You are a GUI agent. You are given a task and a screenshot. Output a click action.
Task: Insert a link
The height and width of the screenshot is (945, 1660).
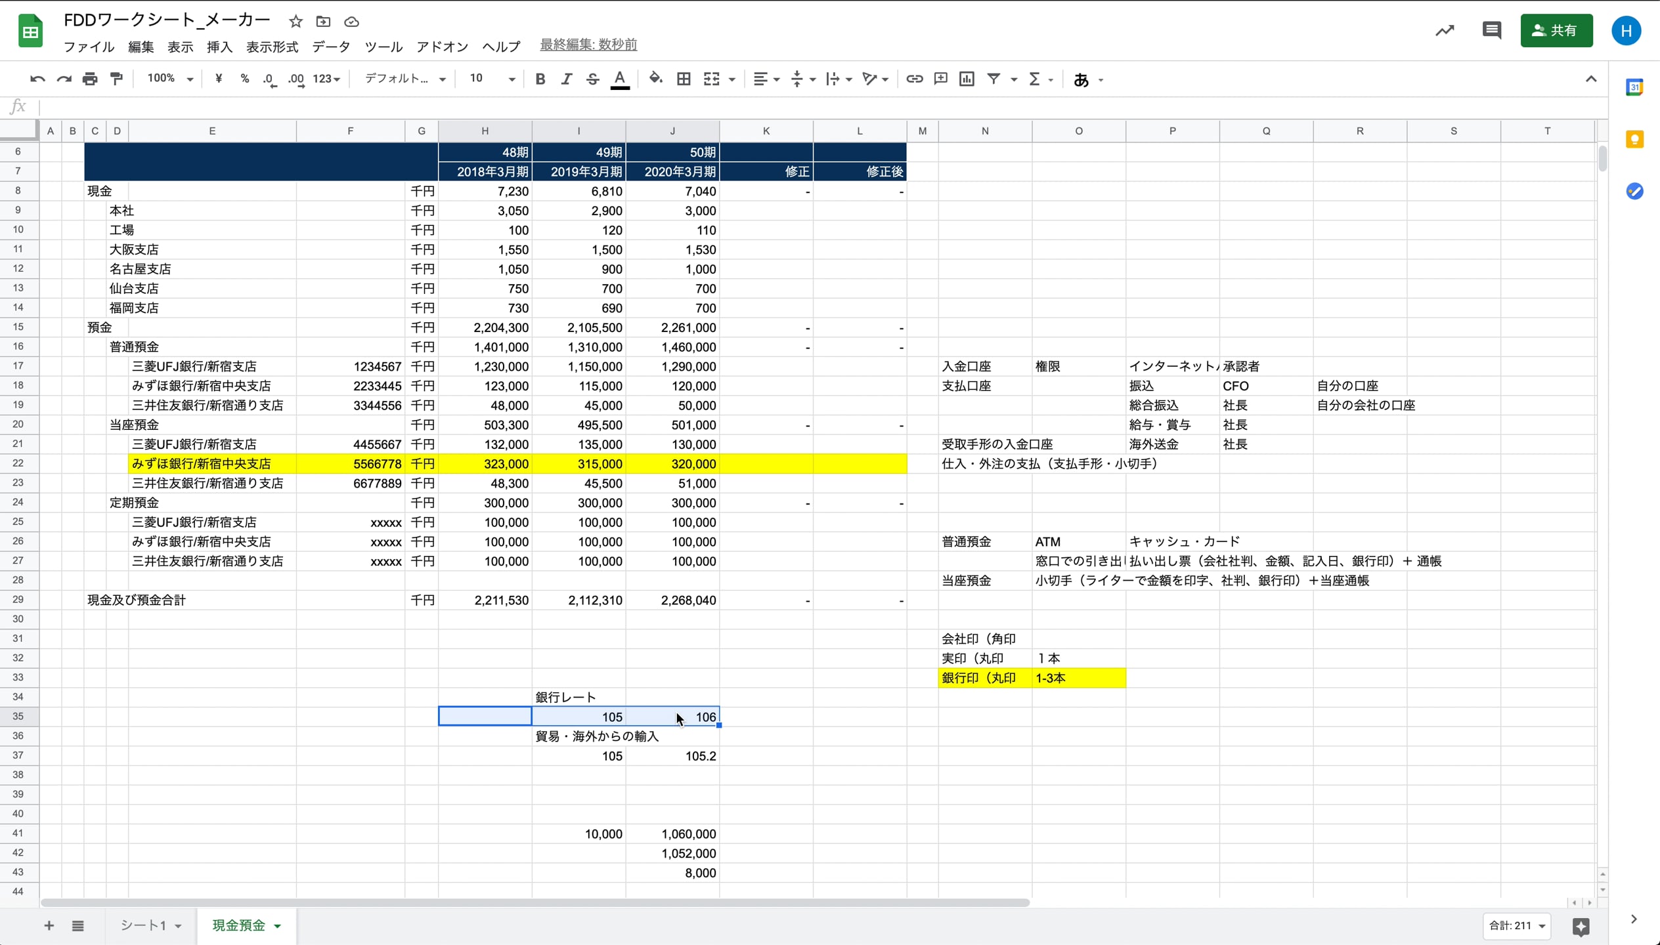click(913, 78)
